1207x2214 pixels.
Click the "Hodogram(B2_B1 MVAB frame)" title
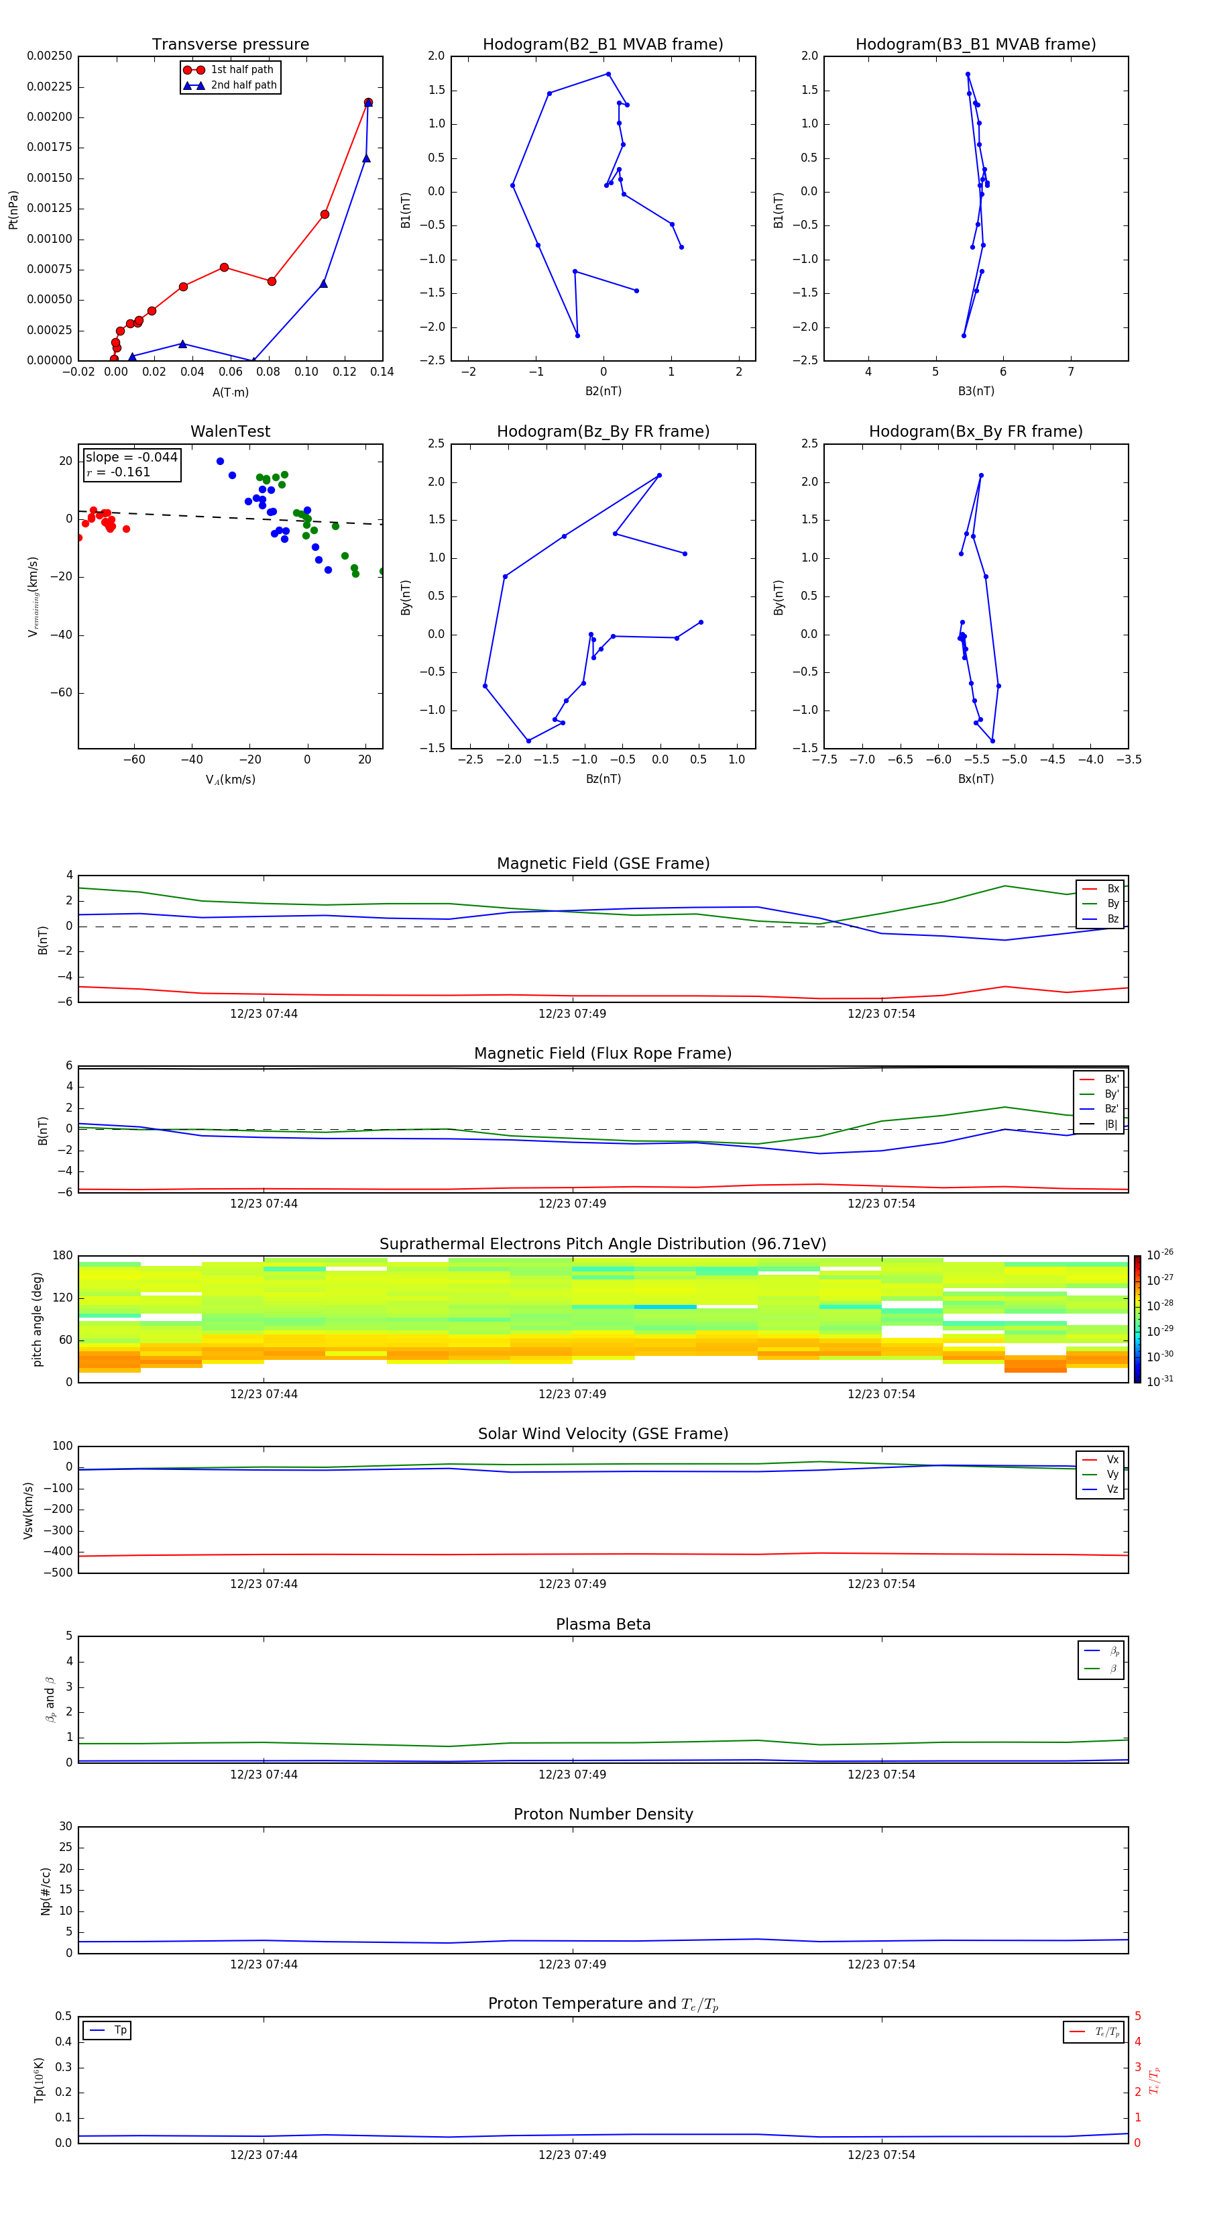pyautogui.click(x=603, y=45)
